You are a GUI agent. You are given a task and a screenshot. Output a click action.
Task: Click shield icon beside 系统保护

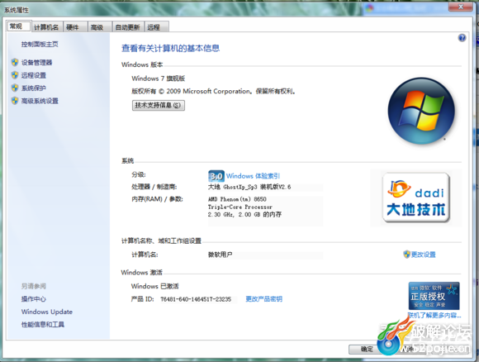pos(15,88)
